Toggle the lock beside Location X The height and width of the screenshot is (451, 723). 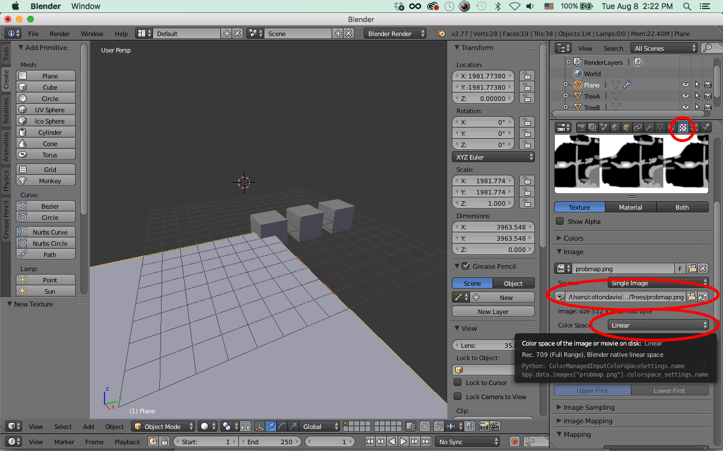[526, 76]
